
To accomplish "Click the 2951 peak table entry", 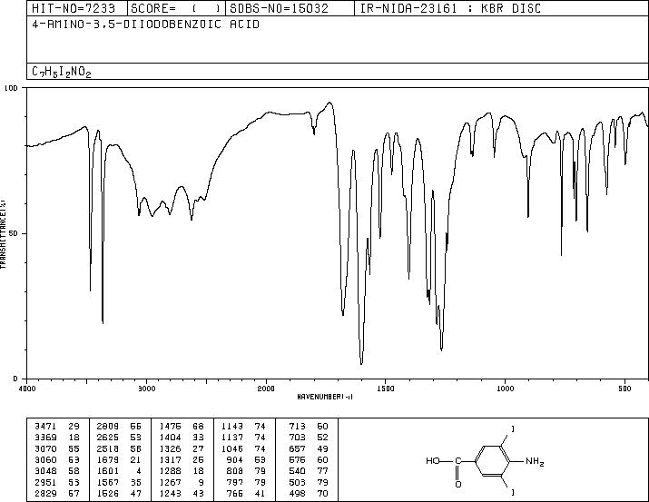I will click(57, 483).
